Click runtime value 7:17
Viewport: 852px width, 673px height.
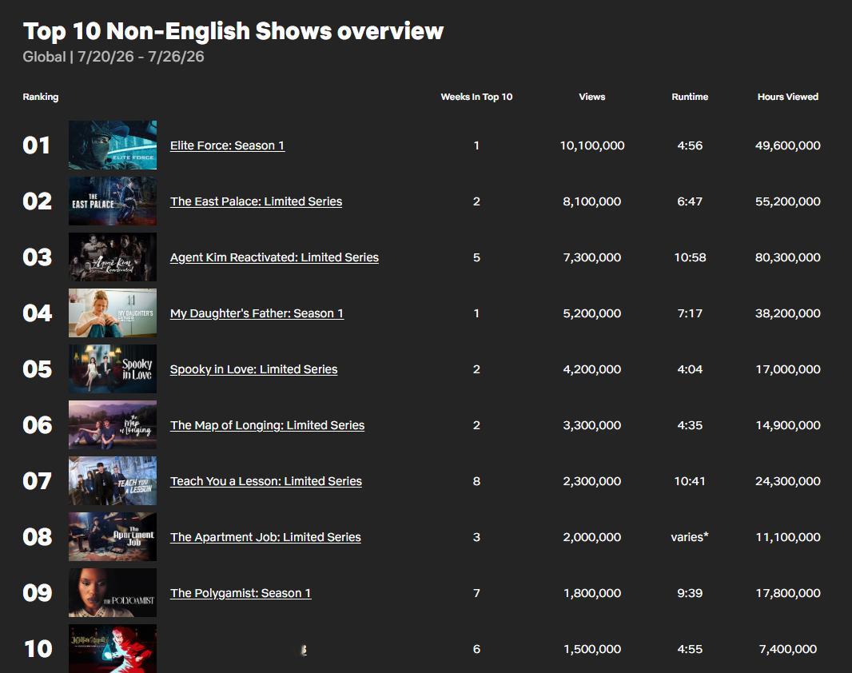click(690, 313)
